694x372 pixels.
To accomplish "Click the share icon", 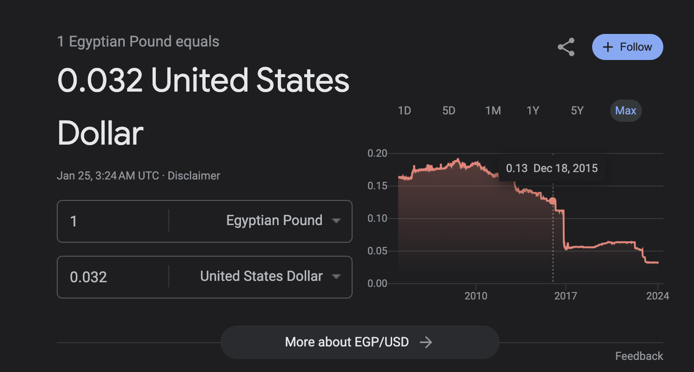I will (566, 47).
